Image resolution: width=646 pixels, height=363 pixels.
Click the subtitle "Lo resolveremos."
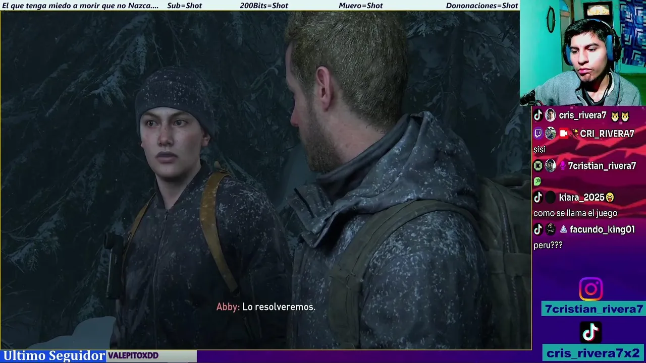point(279,307)
